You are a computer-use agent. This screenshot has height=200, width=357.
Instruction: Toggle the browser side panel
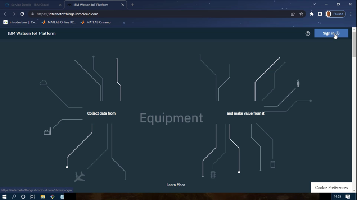(320, 14)
